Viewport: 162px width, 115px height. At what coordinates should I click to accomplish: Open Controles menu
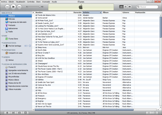[31, 2]
